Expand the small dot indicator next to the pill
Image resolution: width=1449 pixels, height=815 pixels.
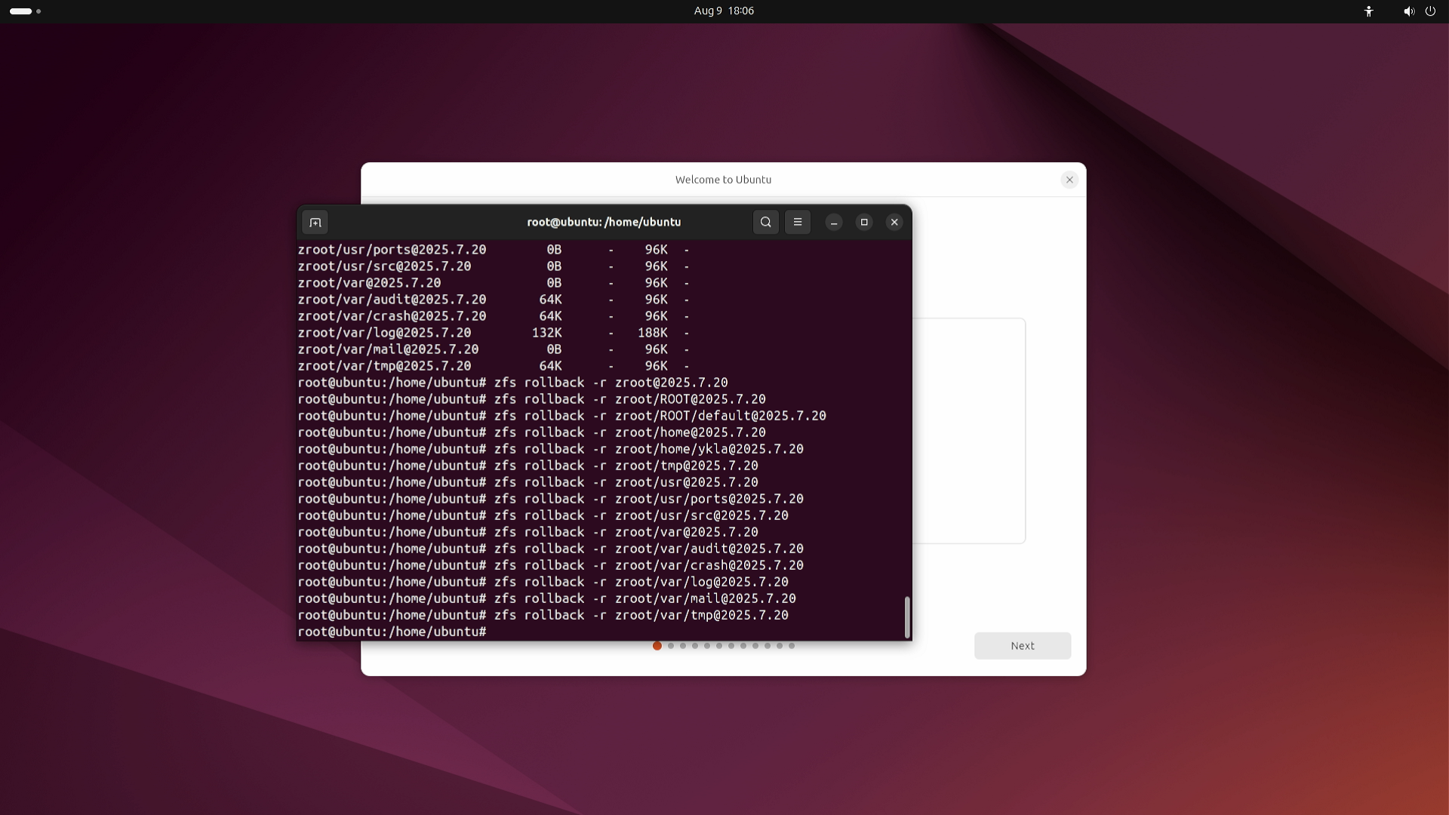[x=38, y=11]
